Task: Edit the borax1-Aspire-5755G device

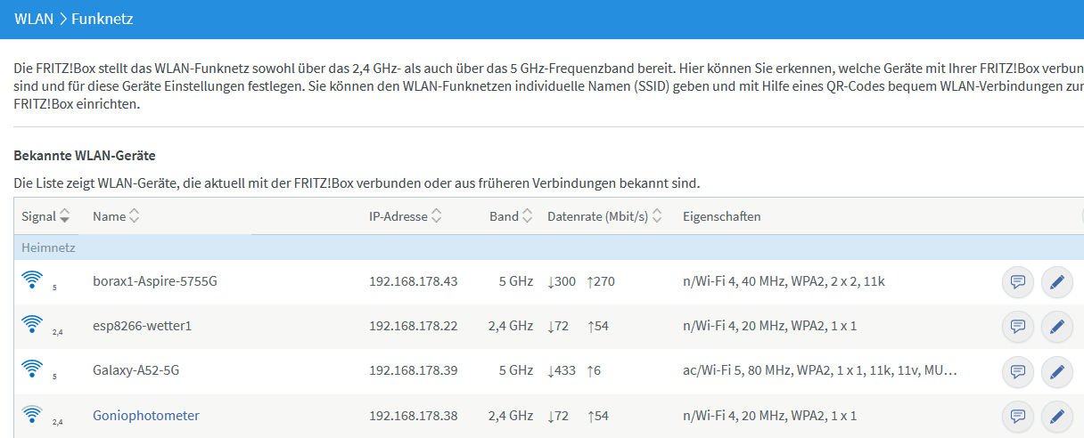Action: [x=1057, y=282]
